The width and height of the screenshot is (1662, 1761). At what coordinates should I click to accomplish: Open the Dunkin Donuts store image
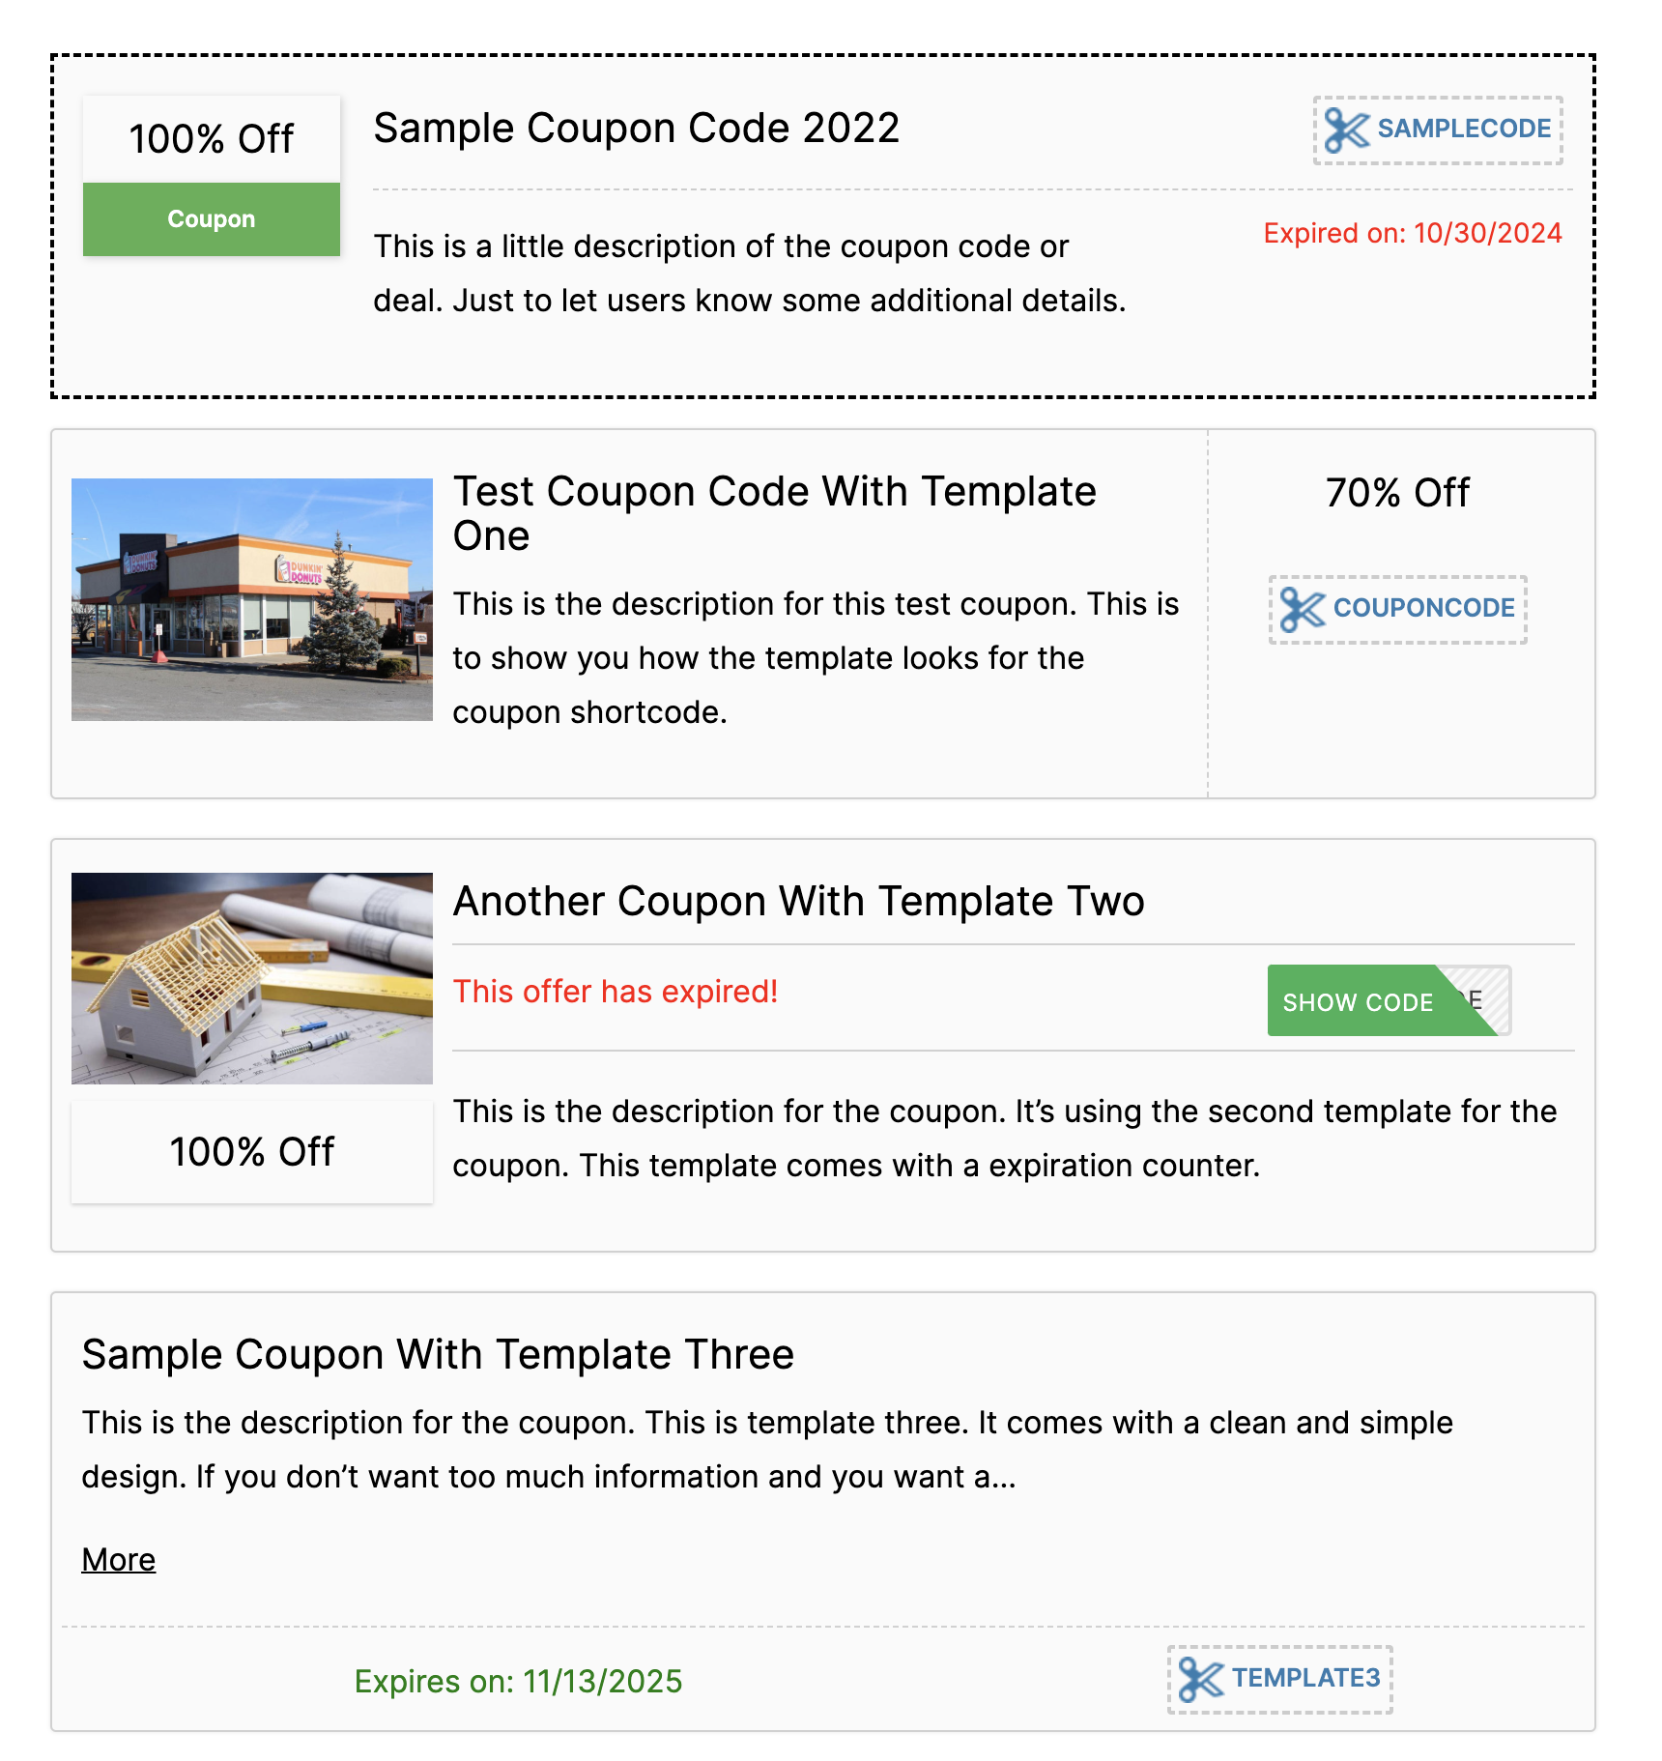point(252,599)
